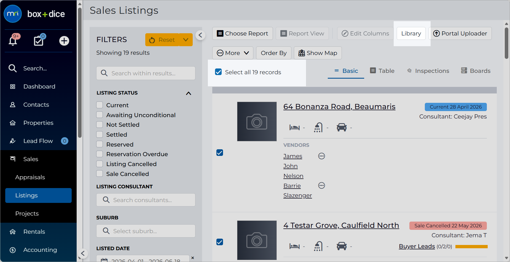Viewport: 510px width, 262px height.
Task: Click the Report View button
Action: [x=302, y=34]
